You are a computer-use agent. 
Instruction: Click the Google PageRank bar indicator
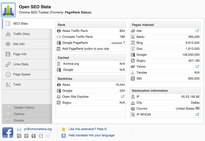117,43
